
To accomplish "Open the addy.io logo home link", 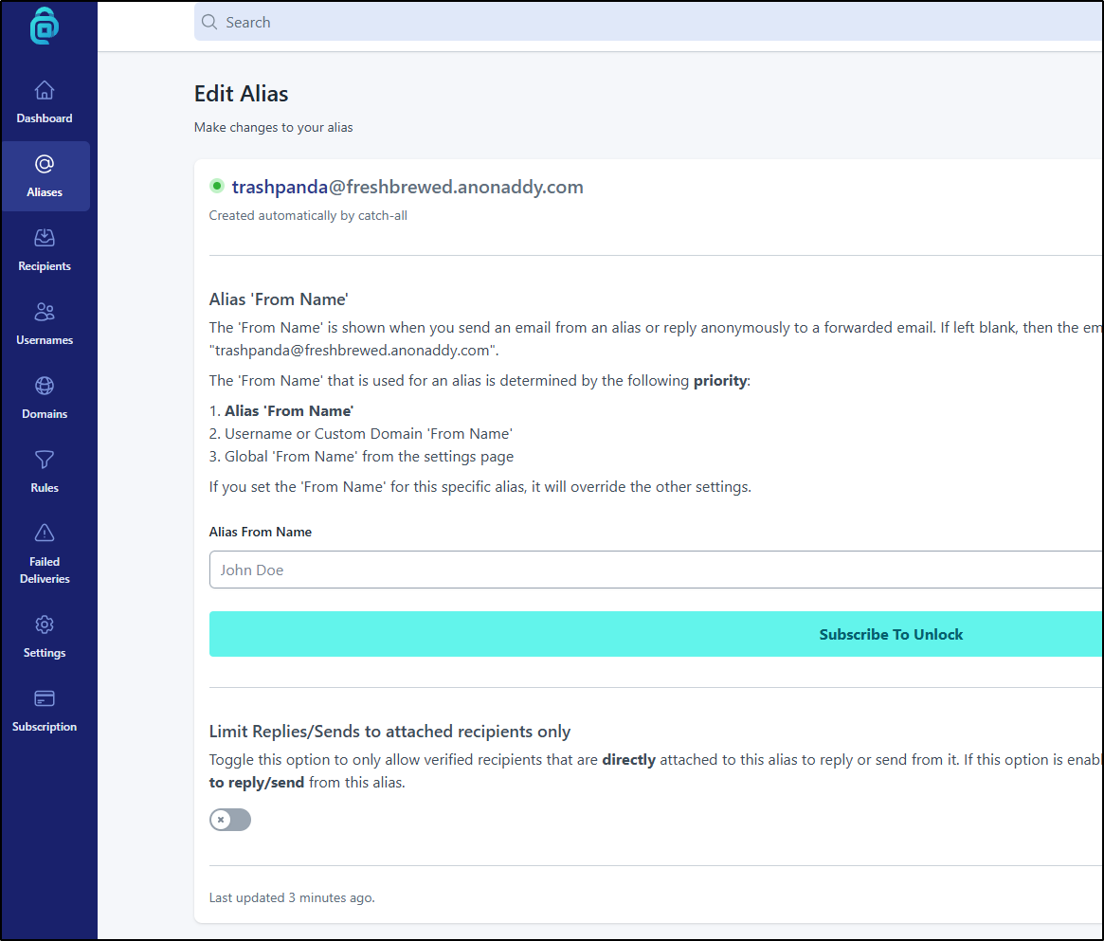I will point(45,26).
